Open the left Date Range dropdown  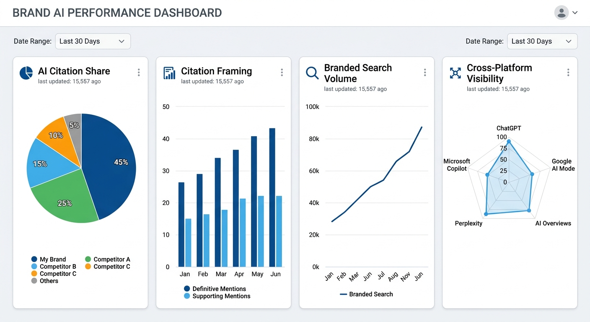(x=93, y=41)
